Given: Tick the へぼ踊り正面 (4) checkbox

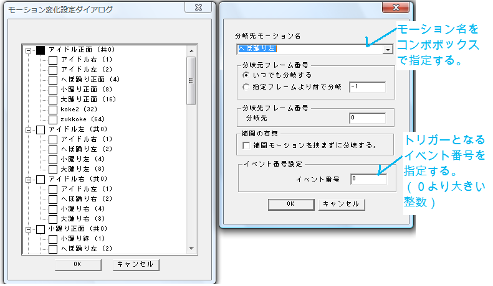Looking at the screenshot, I should pos(53,80).
